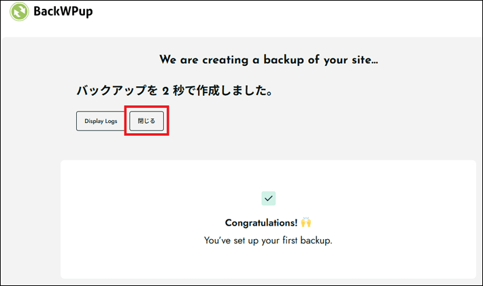Click the raised hands emoji
483x286 pixels.
[x=306, y=223]
